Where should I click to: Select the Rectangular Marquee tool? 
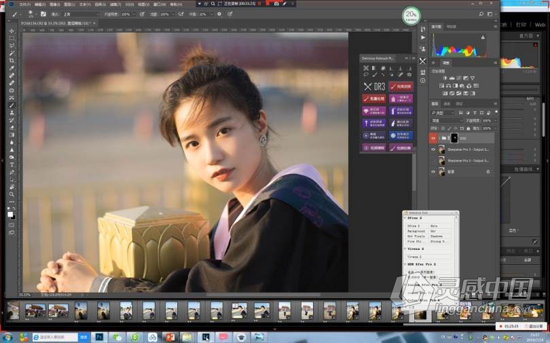[12, 38]
